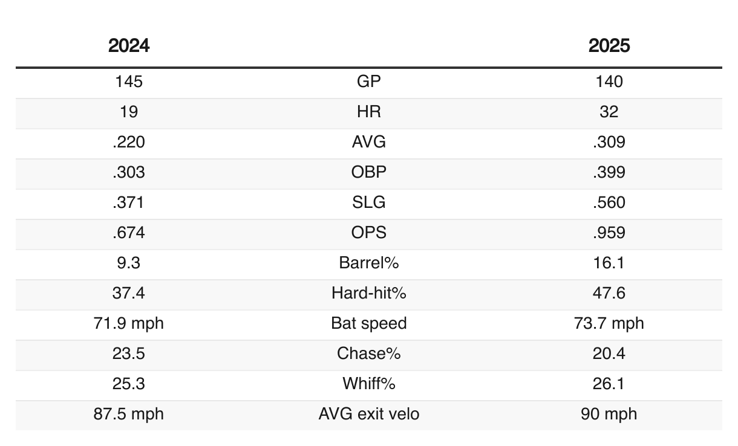Image resolution: width=738 pixels, height=446 pixels.
Task: Click the HR stat label
Action: (x=368, y=112)
